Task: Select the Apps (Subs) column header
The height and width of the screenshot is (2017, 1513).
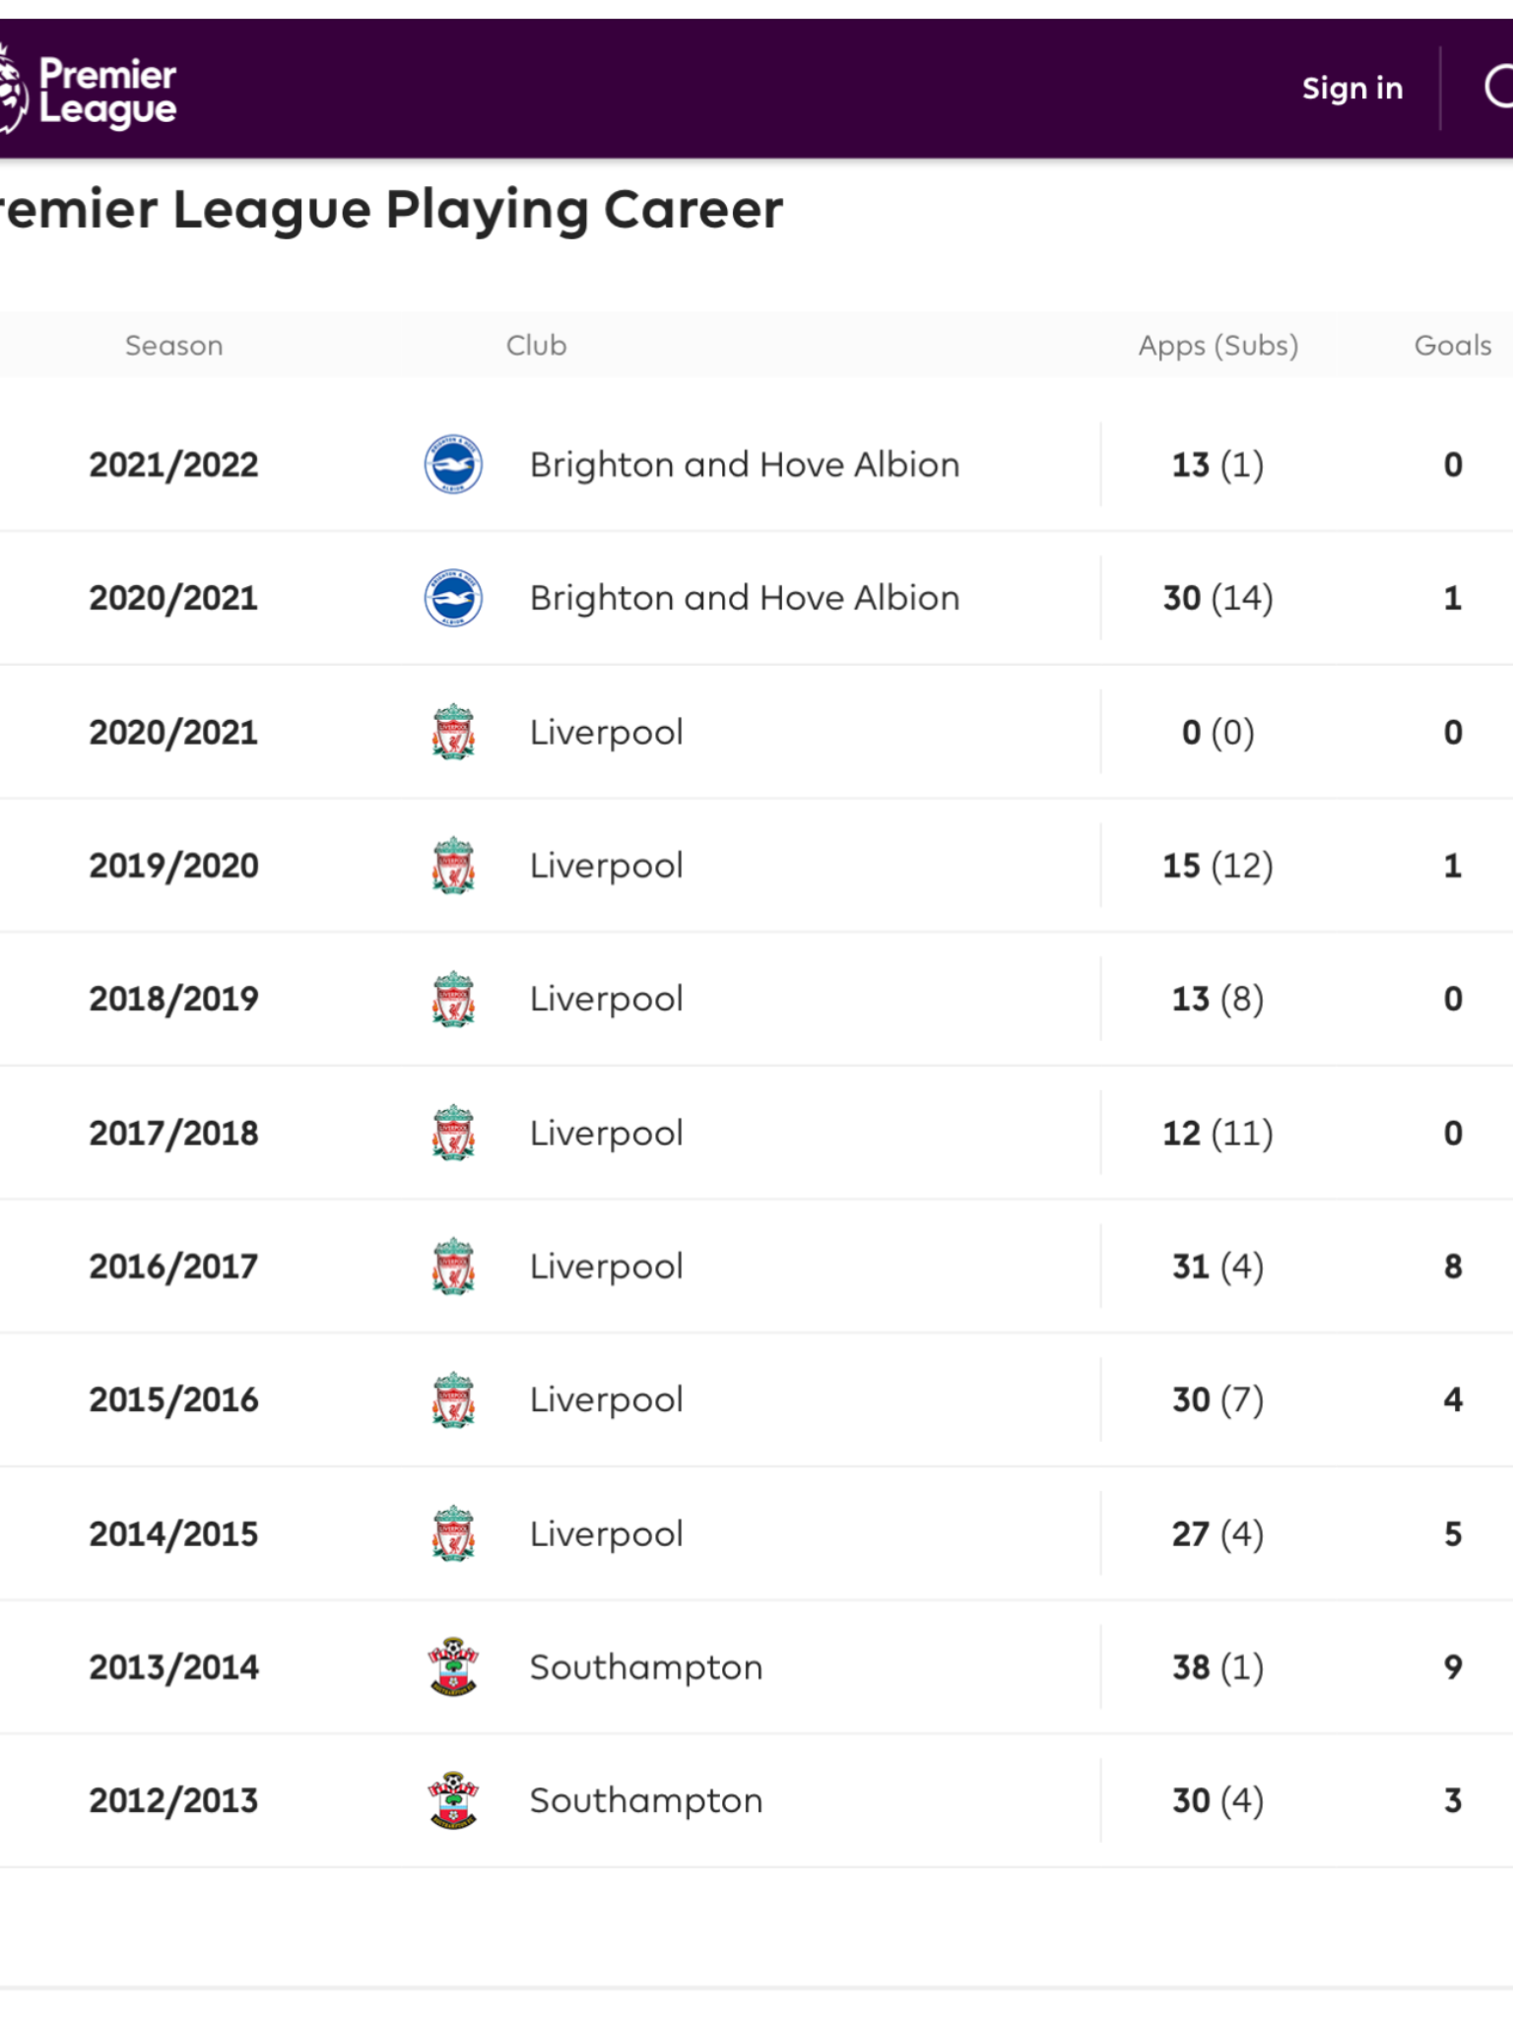Action: pyautogui.click(x=1218, y=345)
